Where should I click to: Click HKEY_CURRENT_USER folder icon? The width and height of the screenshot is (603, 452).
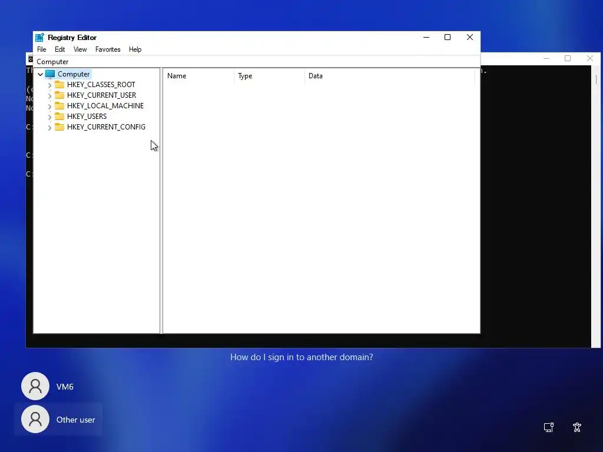(x=59, y=95)
